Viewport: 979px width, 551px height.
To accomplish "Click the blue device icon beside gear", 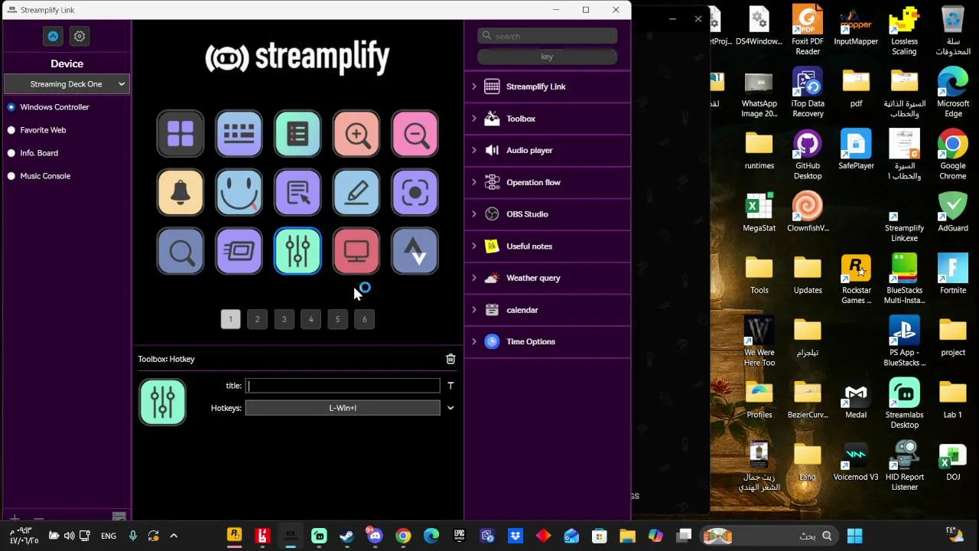I will [53, 36].
